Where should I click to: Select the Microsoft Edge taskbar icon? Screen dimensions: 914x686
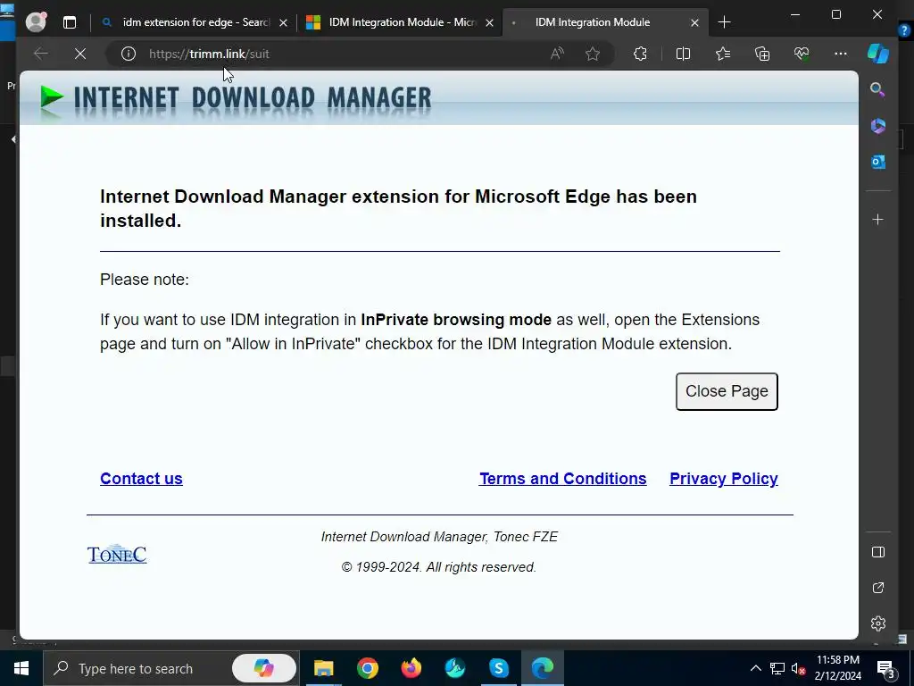point(542,668)
